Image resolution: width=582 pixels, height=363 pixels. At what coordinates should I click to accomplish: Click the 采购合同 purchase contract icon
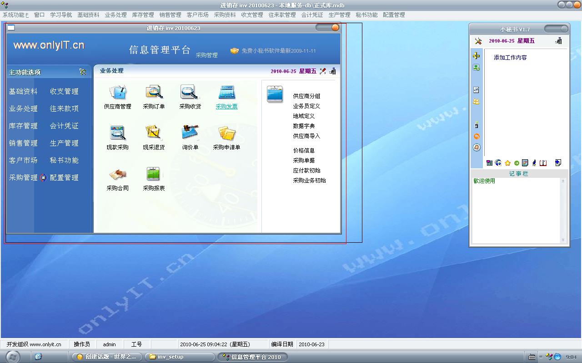point(117,174)
